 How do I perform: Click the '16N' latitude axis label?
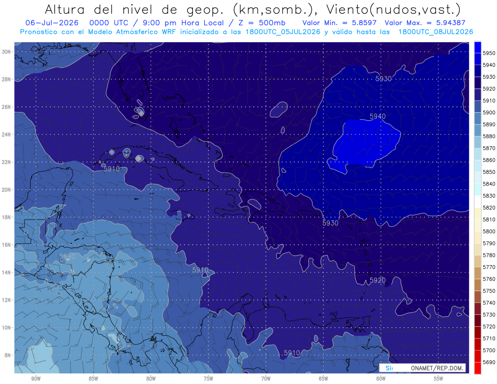[6, 245]
